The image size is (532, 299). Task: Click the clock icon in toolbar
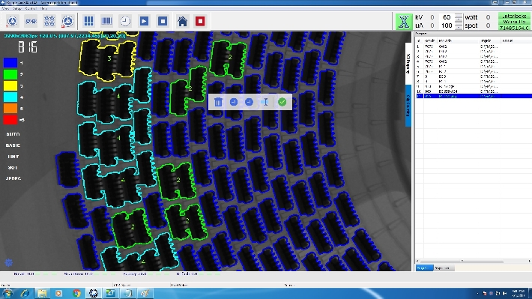tap(125, 21)
